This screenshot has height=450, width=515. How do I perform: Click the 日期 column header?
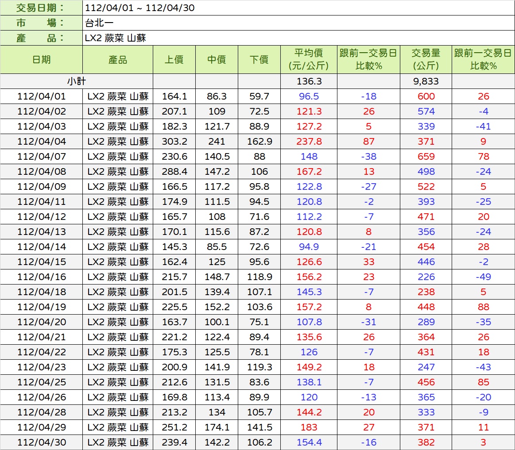pyautogui.click(x=41, y=60)
